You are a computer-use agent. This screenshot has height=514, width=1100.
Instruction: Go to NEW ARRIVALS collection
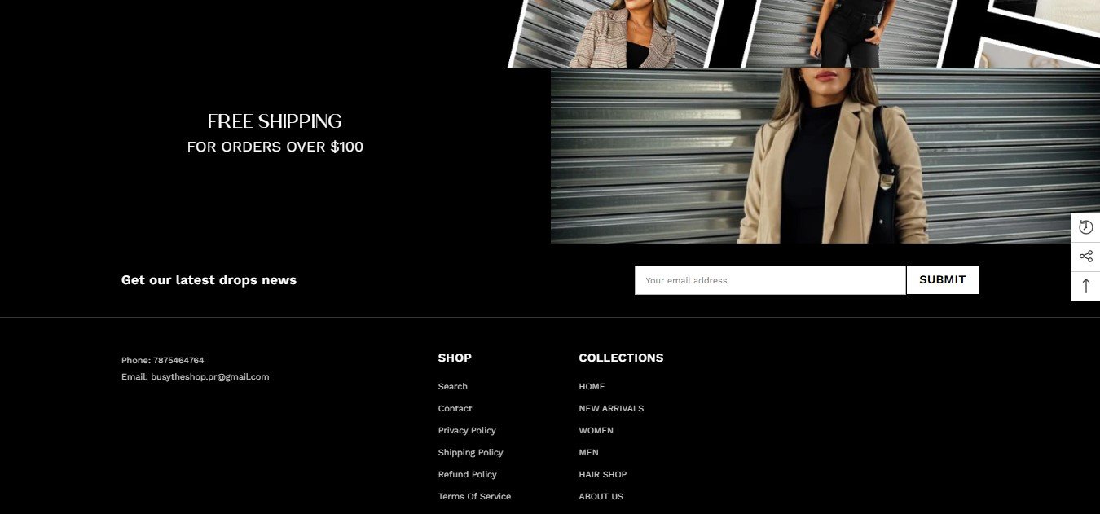click(611, 409)
